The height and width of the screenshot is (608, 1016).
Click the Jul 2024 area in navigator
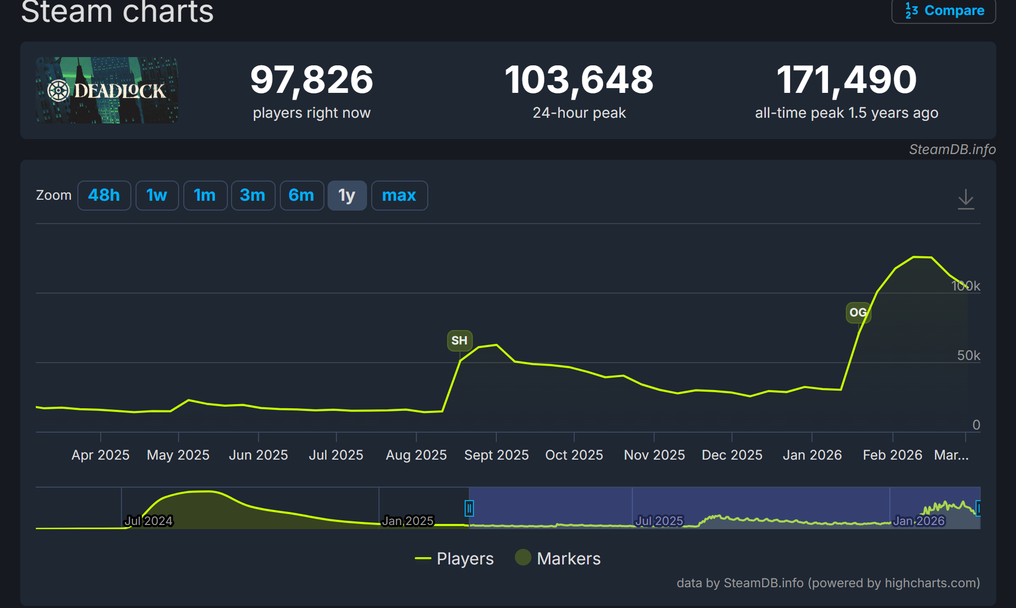(x=148, y=520)
